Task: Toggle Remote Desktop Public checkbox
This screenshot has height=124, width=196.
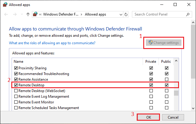Action: (167, 85)
